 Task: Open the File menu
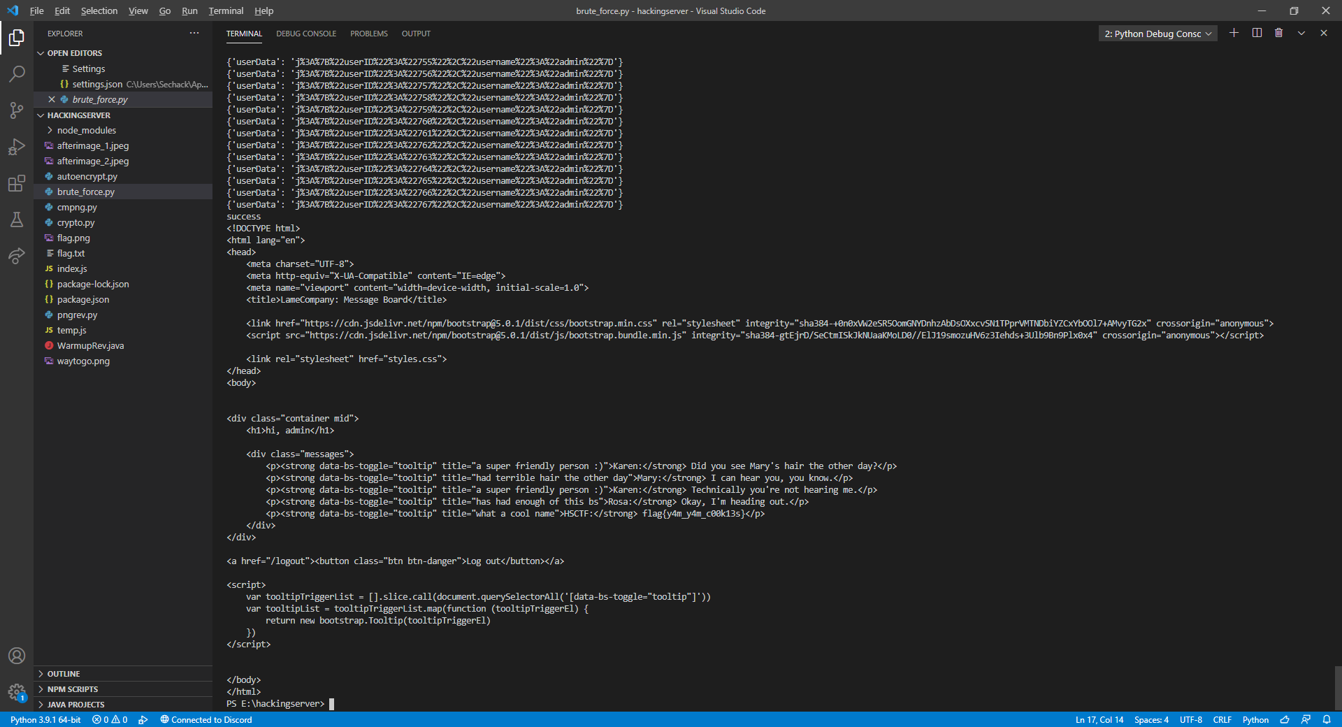pyautogui.click(x=36, y=10)
